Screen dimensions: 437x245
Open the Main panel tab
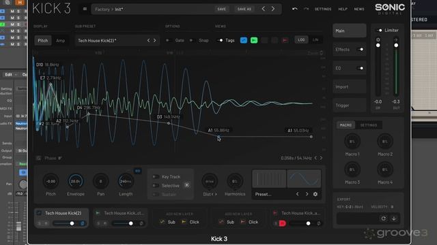point(350,31)
